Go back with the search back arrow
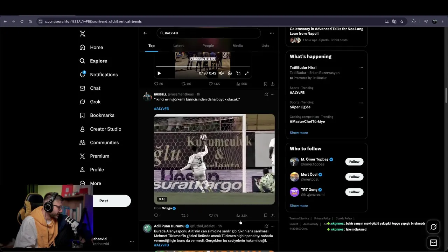The image size is (448, 252). (145, 33)
